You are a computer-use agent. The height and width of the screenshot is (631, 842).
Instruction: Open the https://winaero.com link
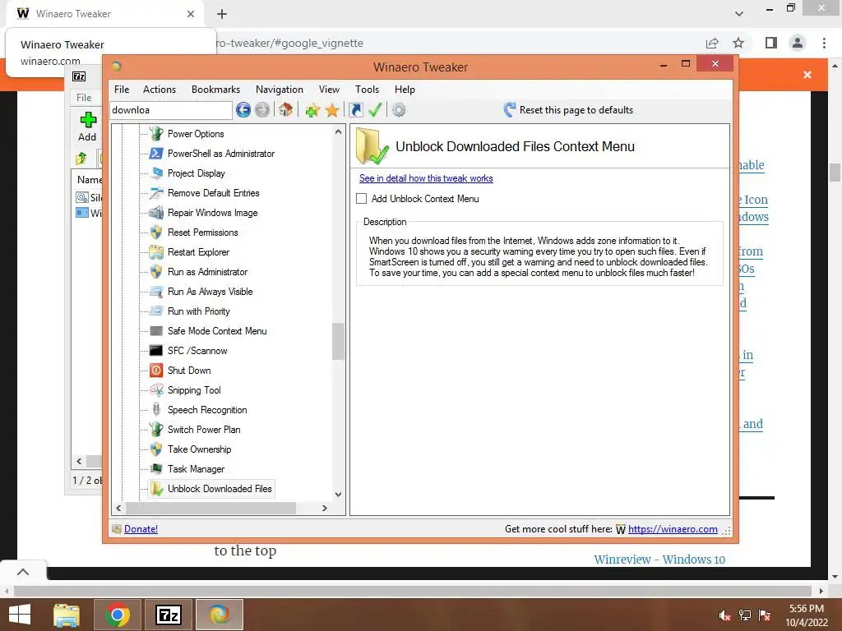click(673, 529)
